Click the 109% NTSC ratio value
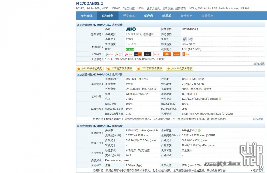The width and height of the screenshot is (267, 173). [x=129, y=104]
